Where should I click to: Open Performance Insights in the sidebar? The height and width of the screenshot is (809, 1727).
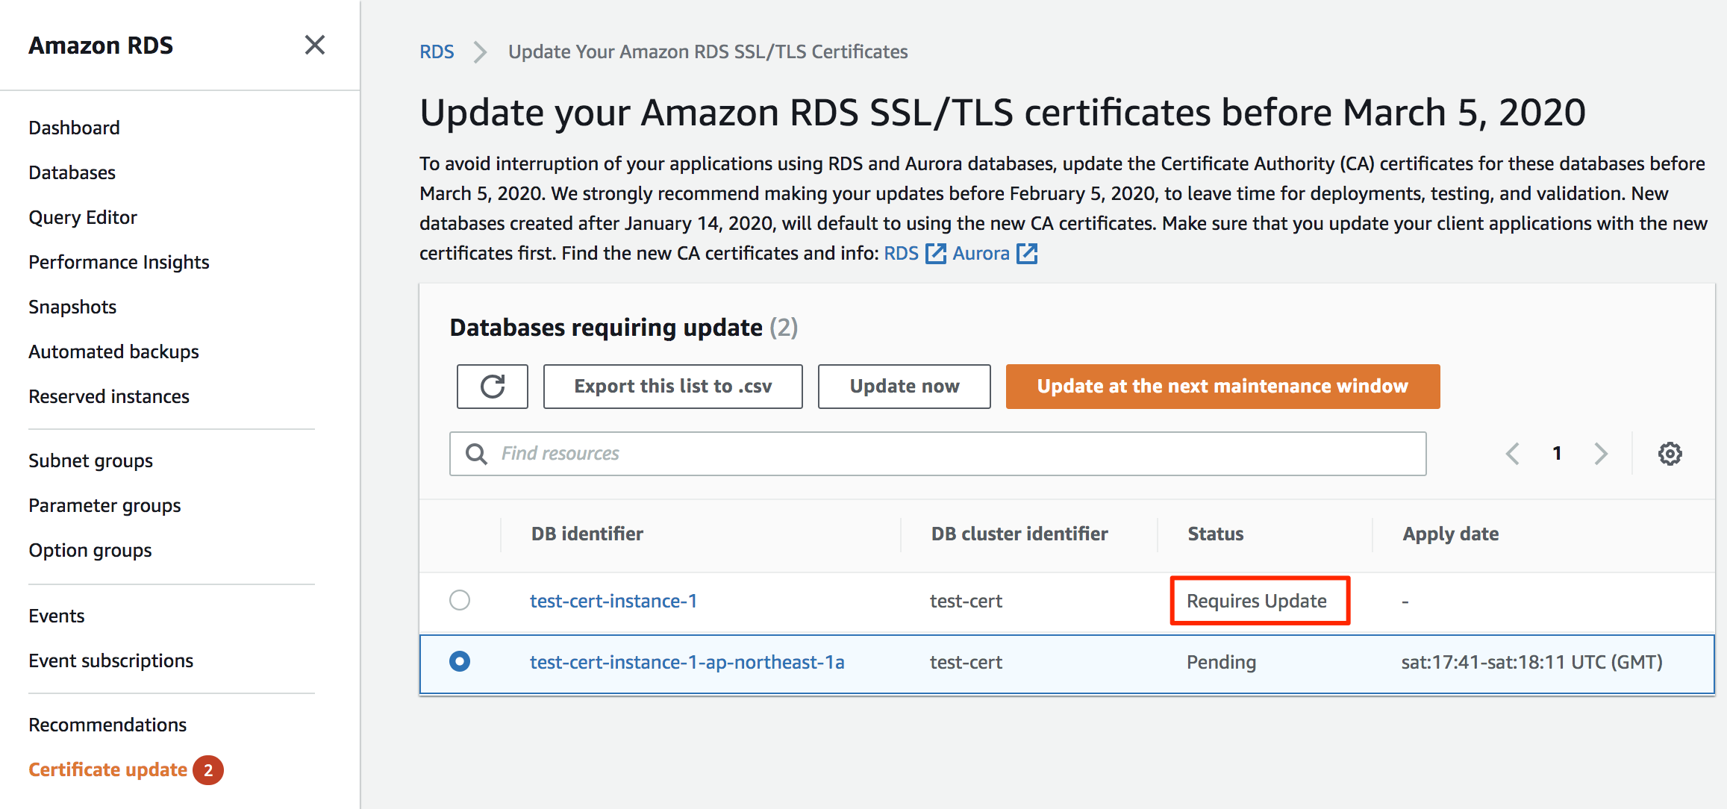pyautogui.click(x=118, y=261)
